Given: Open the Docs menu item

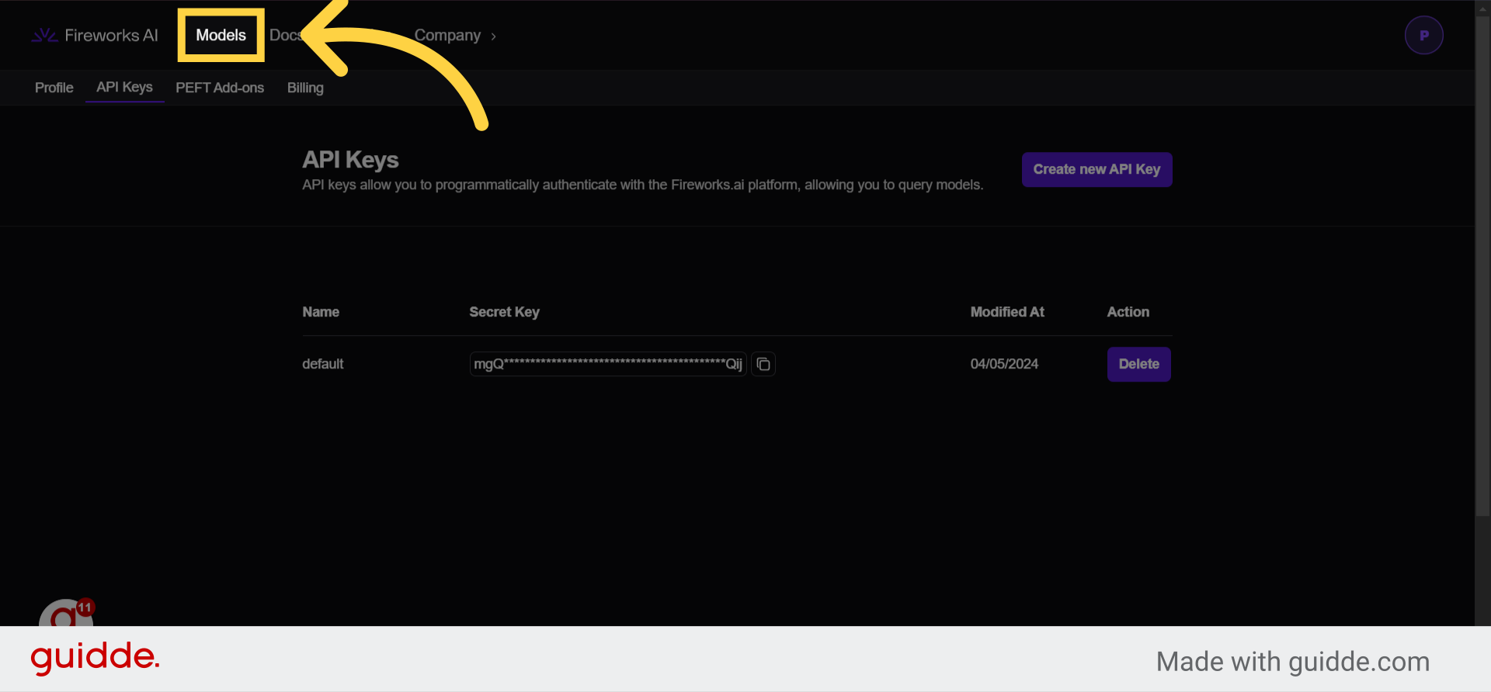Looking at the screenshot, I should click(285, 35).
